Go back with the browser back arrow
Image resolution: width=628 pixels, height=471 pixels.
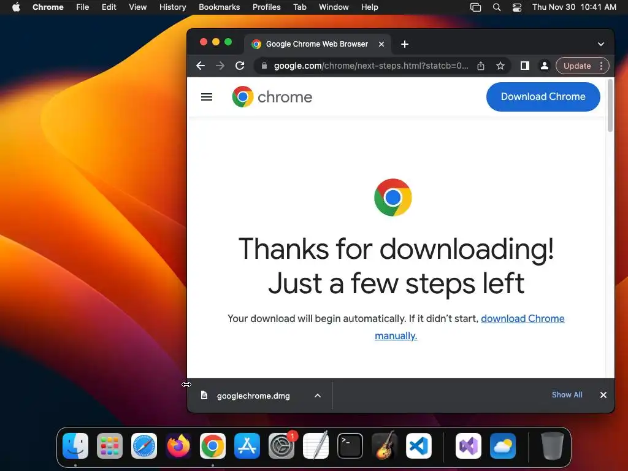click(x=201, y=66)
